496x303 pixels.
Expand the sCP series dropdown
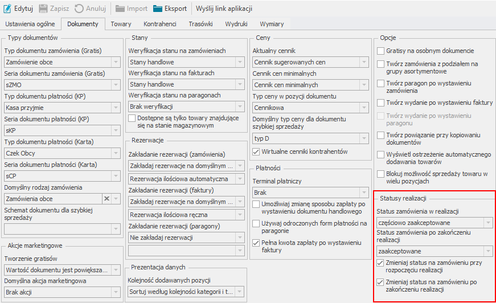[x=116, y=176]
